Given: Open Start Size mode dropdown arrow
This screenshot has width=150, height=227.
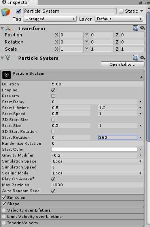Looking at the screenshot, I should click(x=140, y=126).
